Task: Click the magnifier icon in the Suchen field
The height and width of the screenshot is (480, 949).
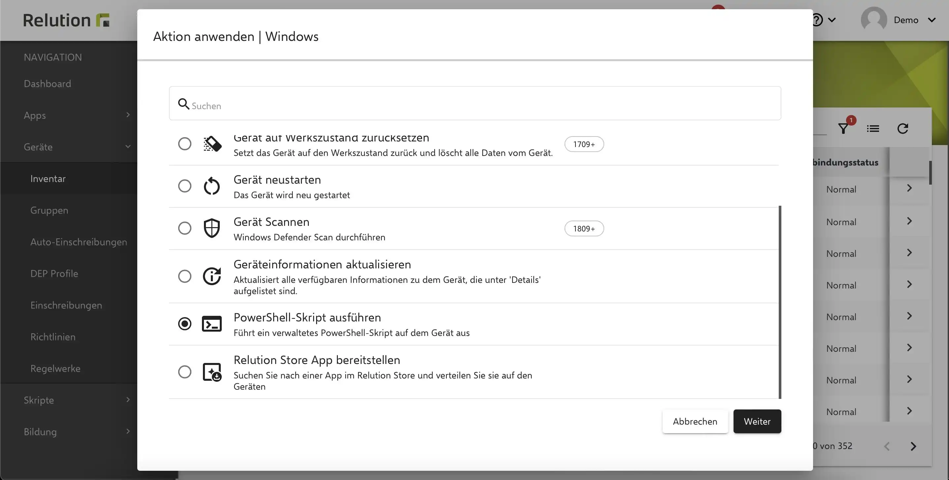Action: pos(183,104)
